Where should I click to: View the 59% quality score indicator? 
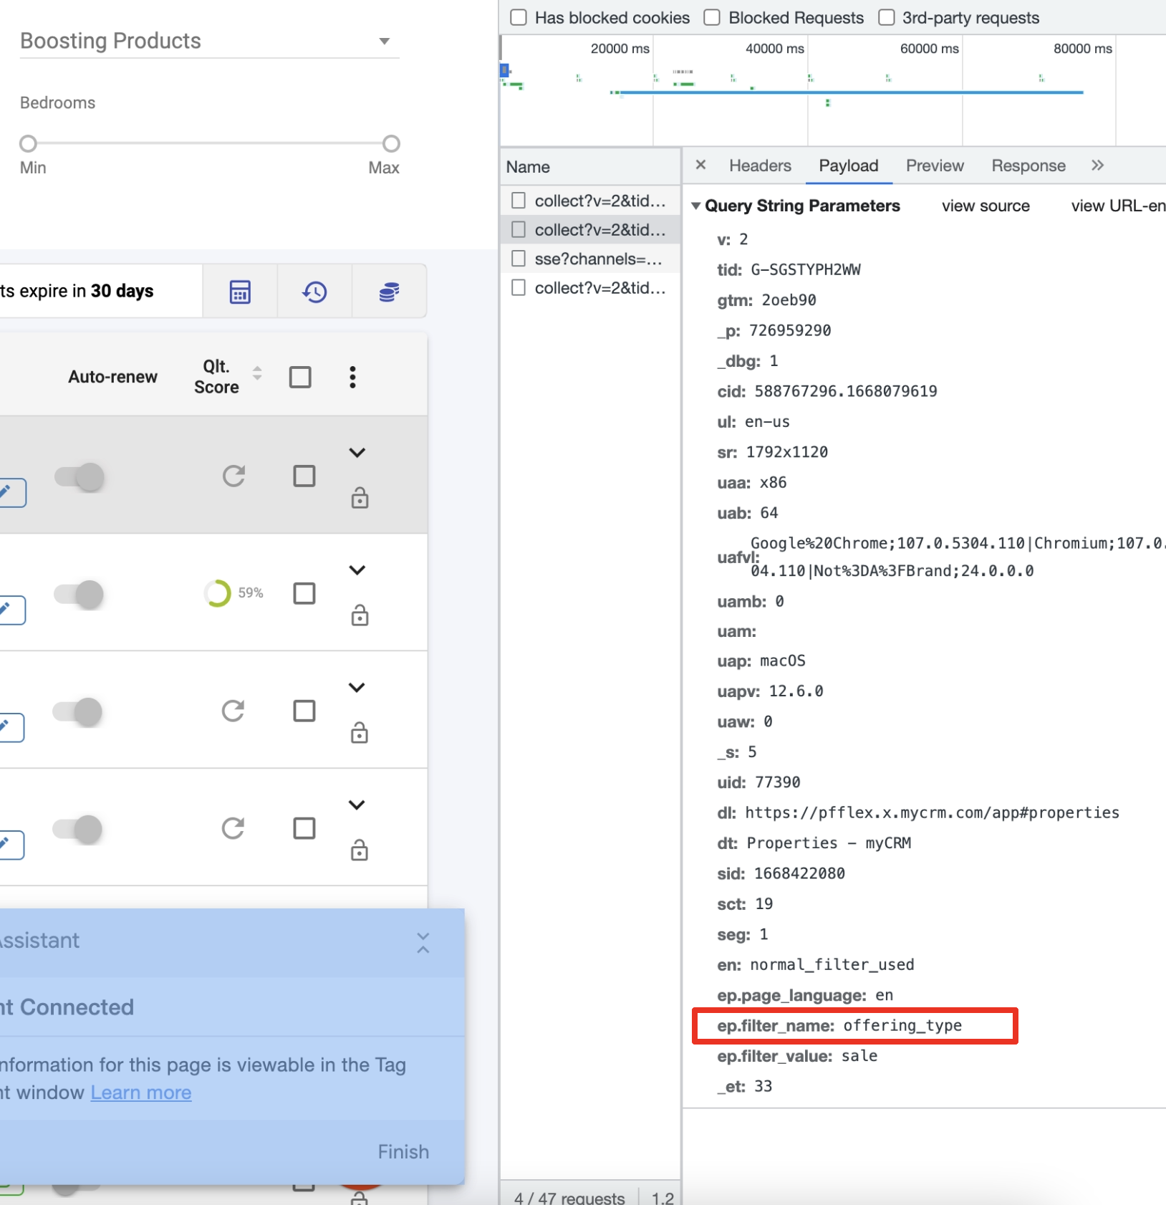click(x=233, y=593)
